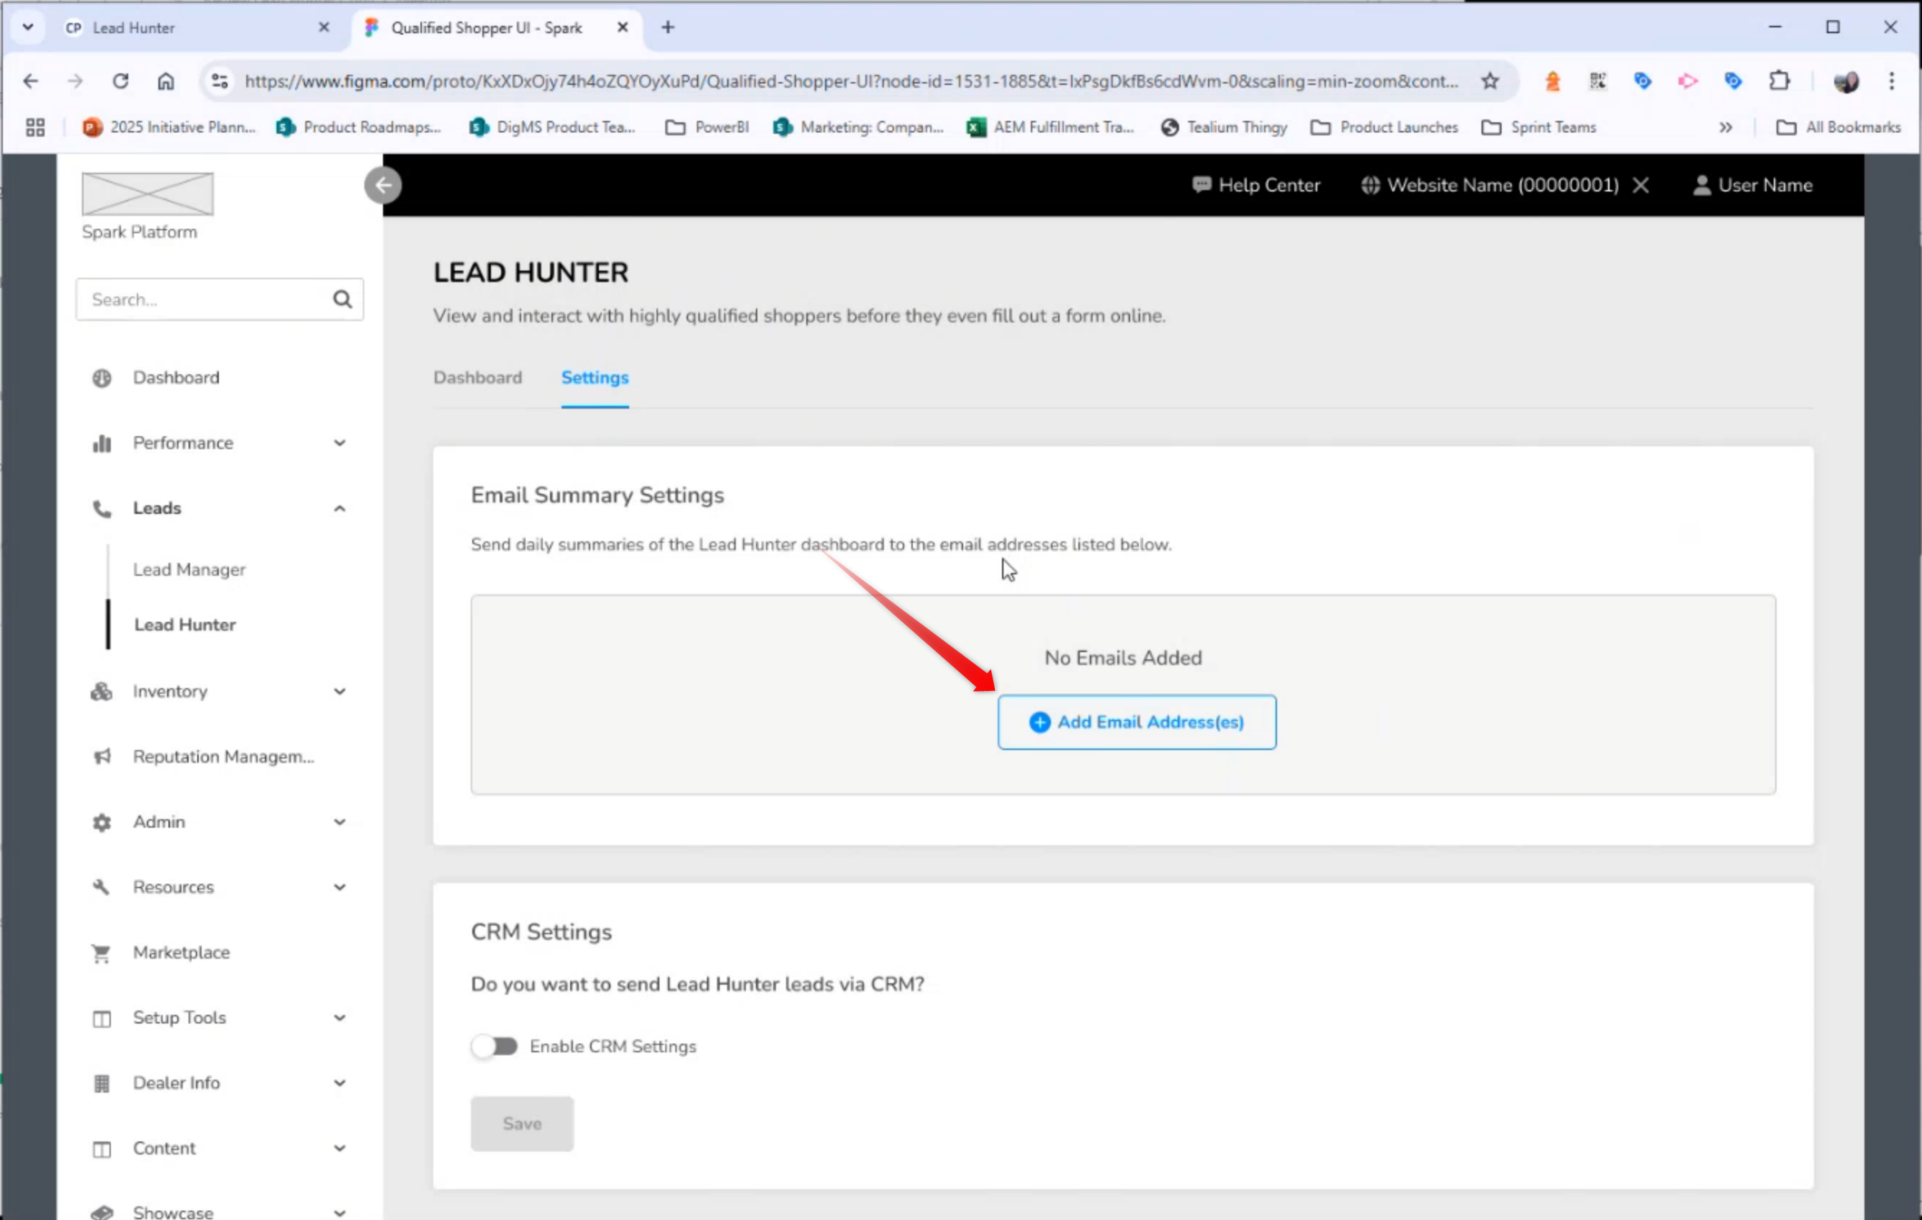Switch to the Dashboard tab
This screenshot has height=1220, width=1922.
477,377
